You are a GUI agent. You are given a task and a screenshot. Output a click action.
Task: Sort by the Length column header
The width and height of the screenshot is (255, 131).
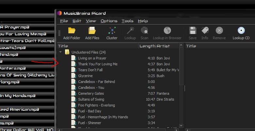147,46
